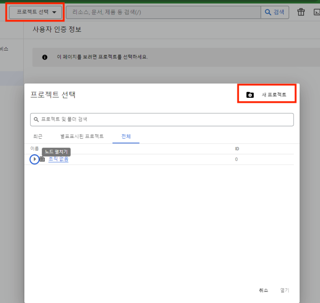
Task: Click the organization building icon next to 조직 없음
Action: (x=42, y=159)
